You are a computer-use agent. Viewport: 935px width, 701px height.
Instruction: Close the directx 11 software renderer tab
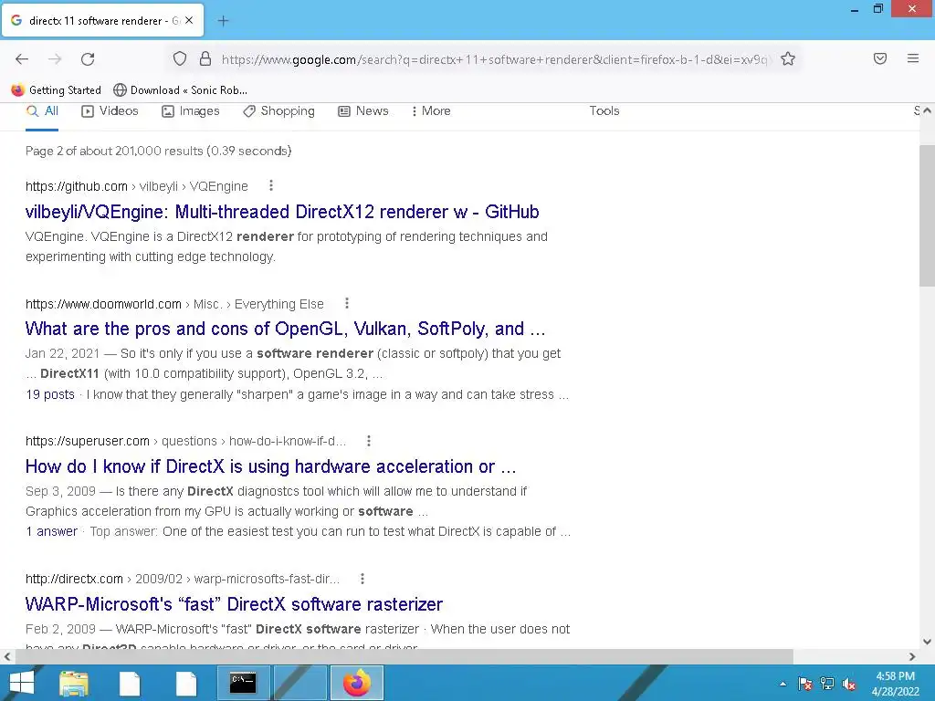189,20
